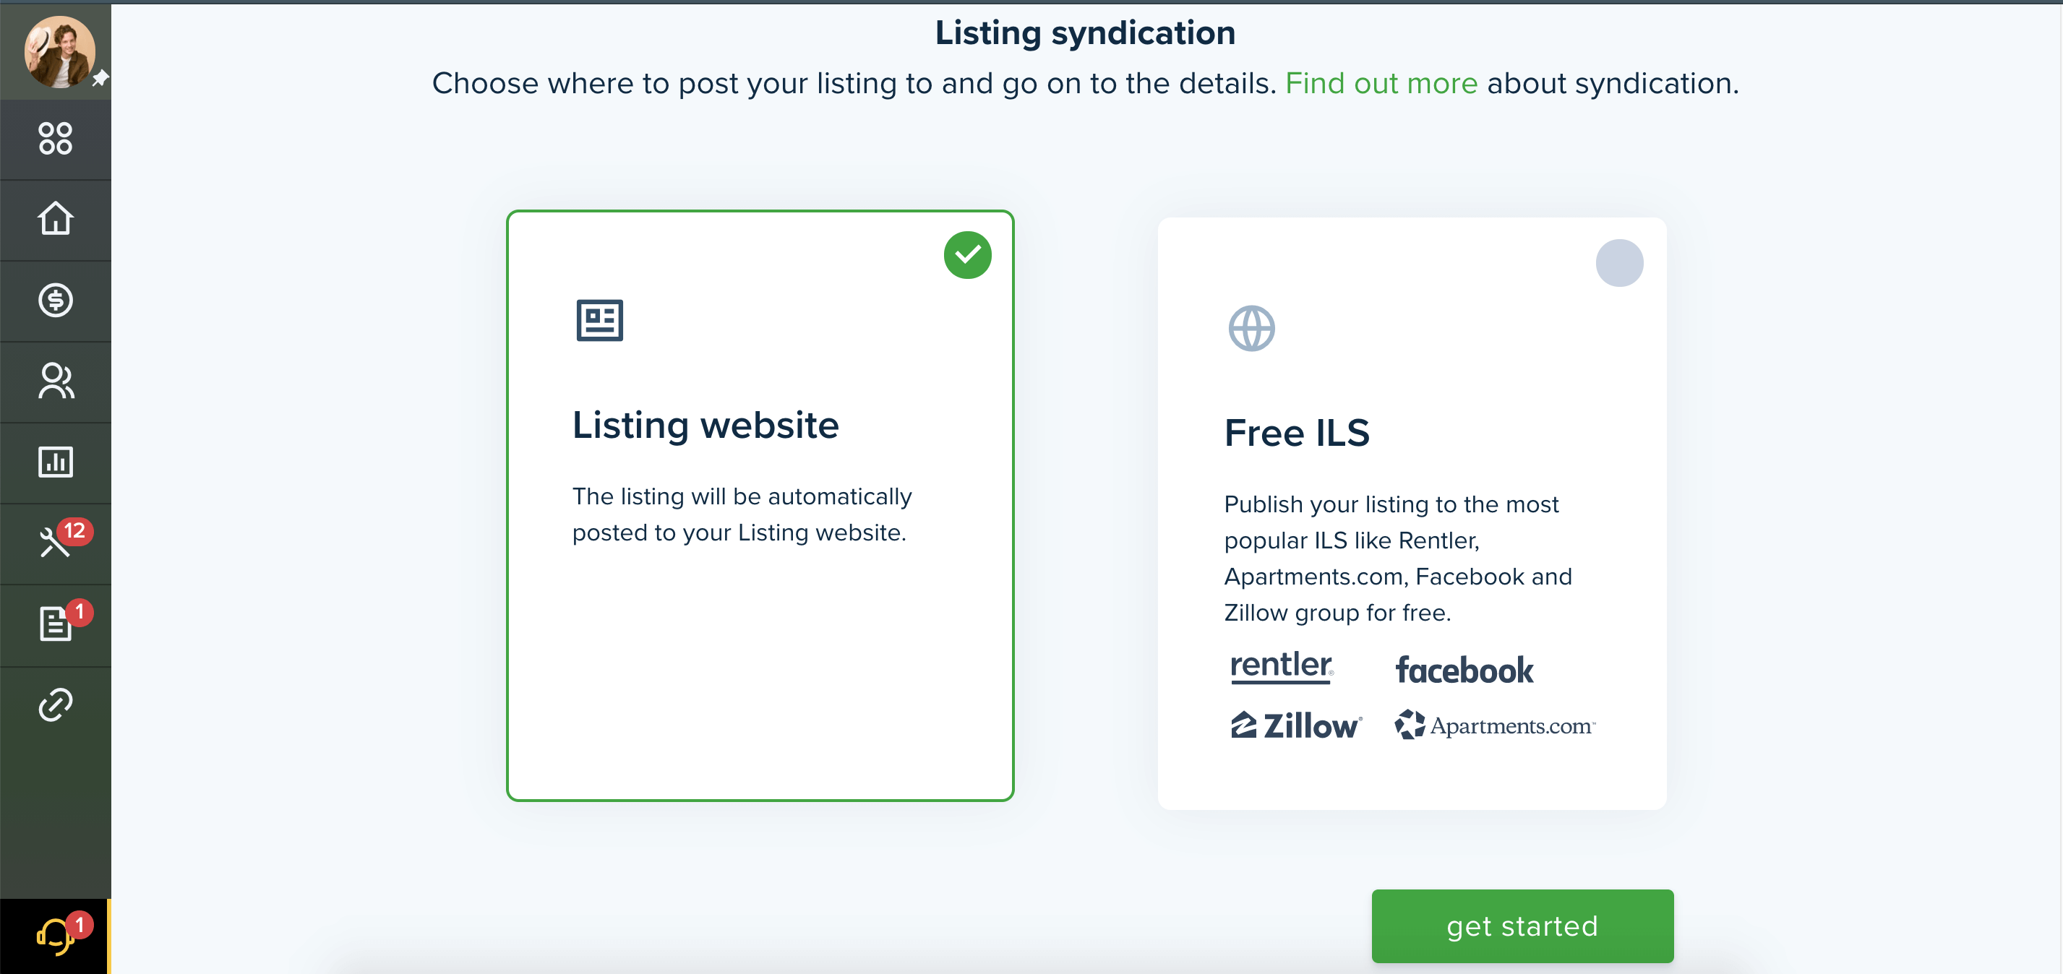Click the Zillow logo

(1296, 725)
